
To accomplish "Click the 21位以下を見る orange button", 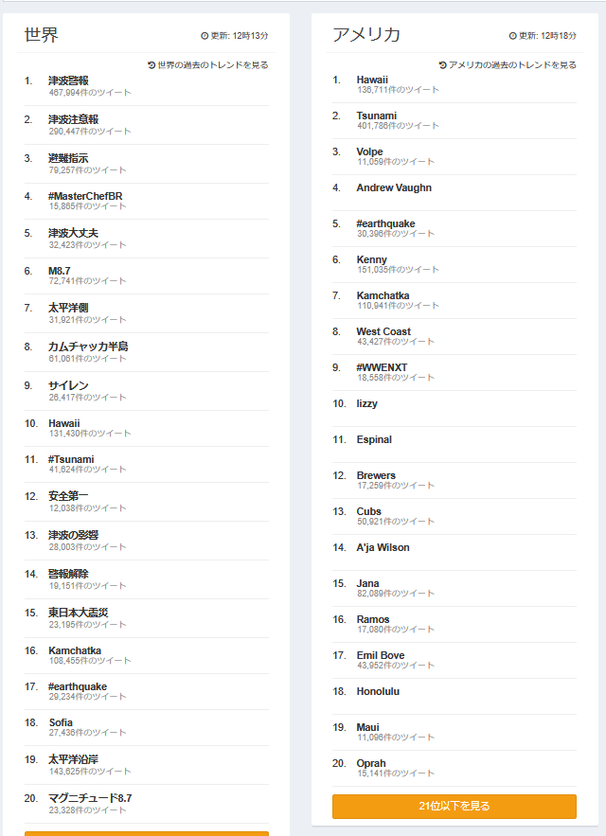I will pyautogui.click(x=454, y=806).
